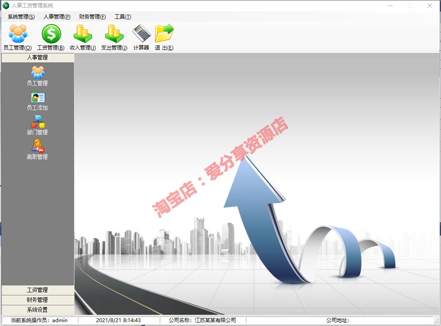
Task: Open the 系统管理(S) menu
Action: [x=21, y=17]
